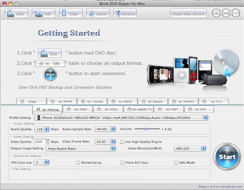Click the empty File Setting box
The image size is (244, 190).
tap(109, 174)
